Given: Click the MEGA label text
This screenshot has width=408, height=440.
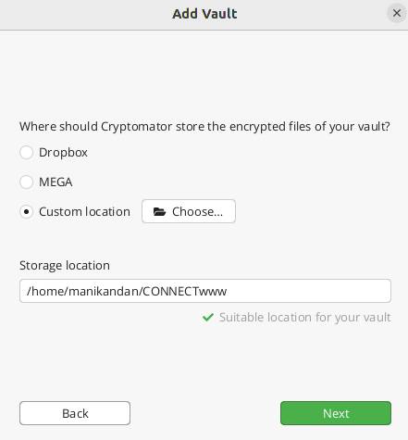Looking at the screenshot, I should click(x=56, y=182).
